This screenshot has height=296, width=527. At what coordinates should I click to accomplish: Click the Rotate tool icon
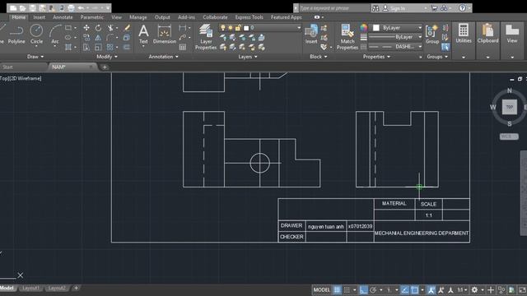[x=98, y=28]
